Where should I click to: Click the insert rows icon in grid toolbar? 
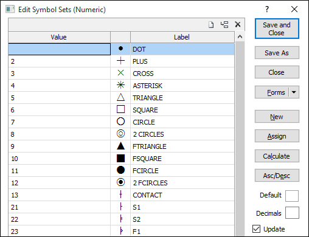[x=224, y=25]
